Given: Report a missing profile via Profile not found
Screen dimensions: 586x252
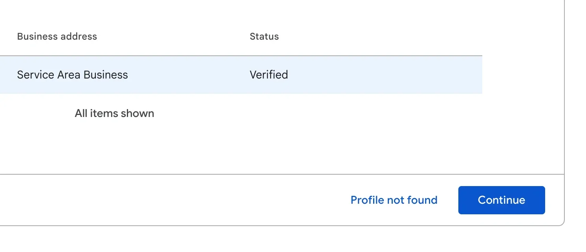Looking at the screenshot, I should pos(394,200).
